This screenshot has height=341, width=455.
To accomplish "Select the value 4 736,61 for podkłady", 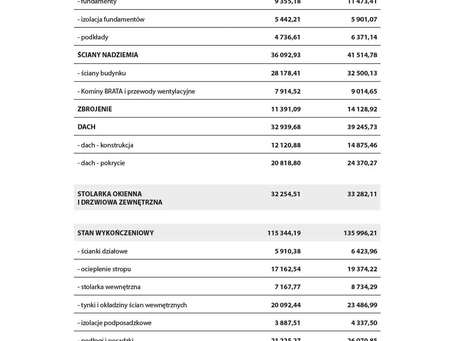I will point(287,37).
